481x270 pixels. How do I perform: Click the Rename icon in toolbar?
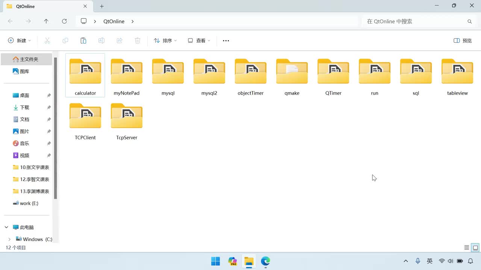coord(101,40)
